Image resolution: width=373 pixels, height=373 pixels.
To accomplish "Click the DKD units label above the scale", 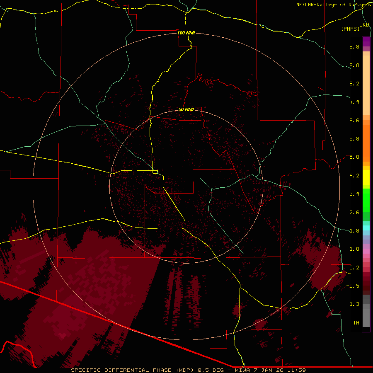I will (x=364, y=25).
